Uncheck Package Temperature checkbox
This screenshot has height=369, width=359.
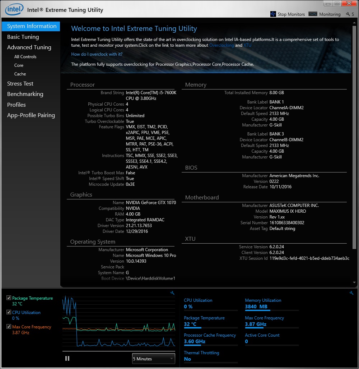pyautogui.click(x=9, y=298)
